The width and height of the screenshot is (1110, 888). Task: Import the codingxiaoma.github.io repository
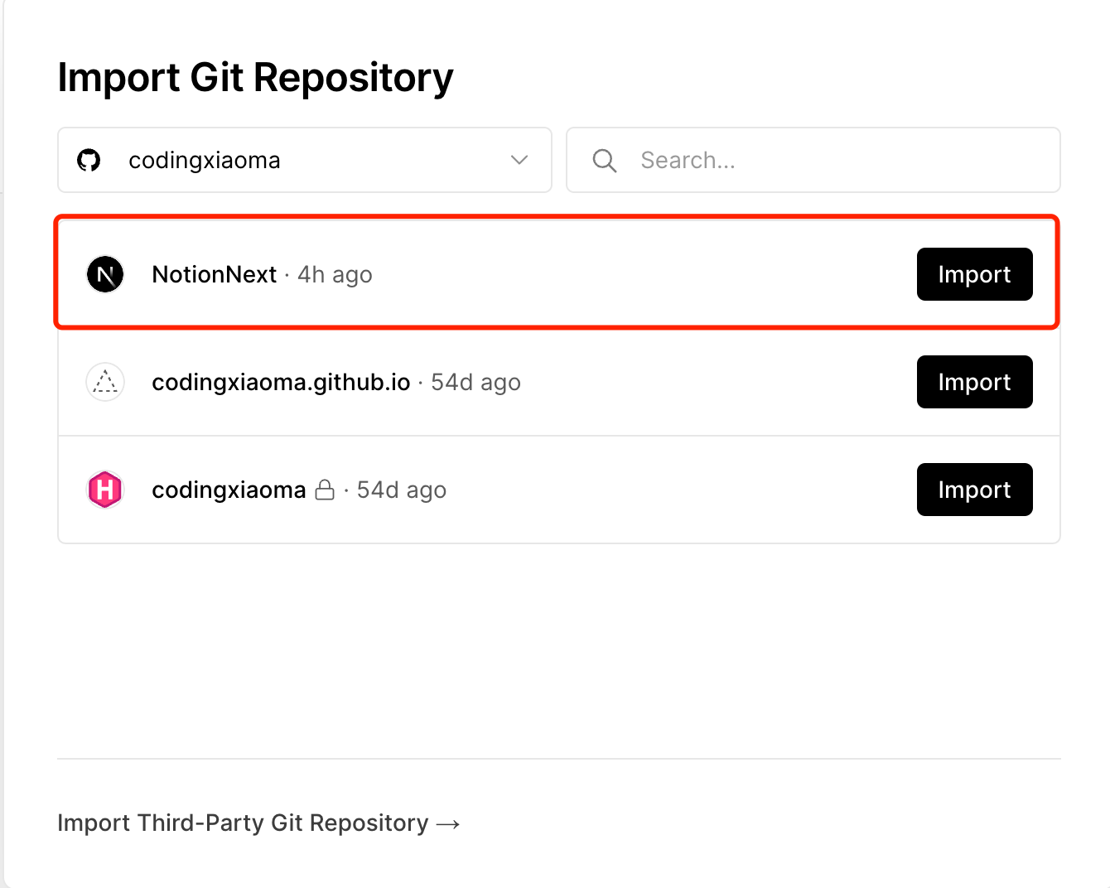[974, 382]
